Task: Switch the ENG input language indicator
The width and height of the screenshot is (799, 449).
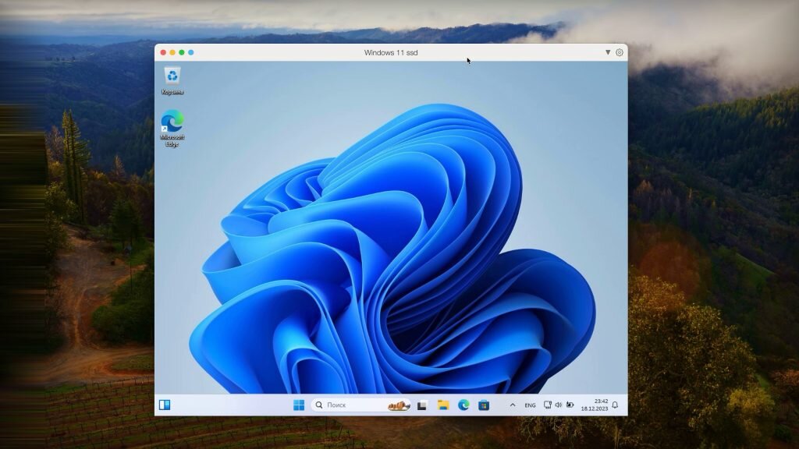Action: point(530,405)
